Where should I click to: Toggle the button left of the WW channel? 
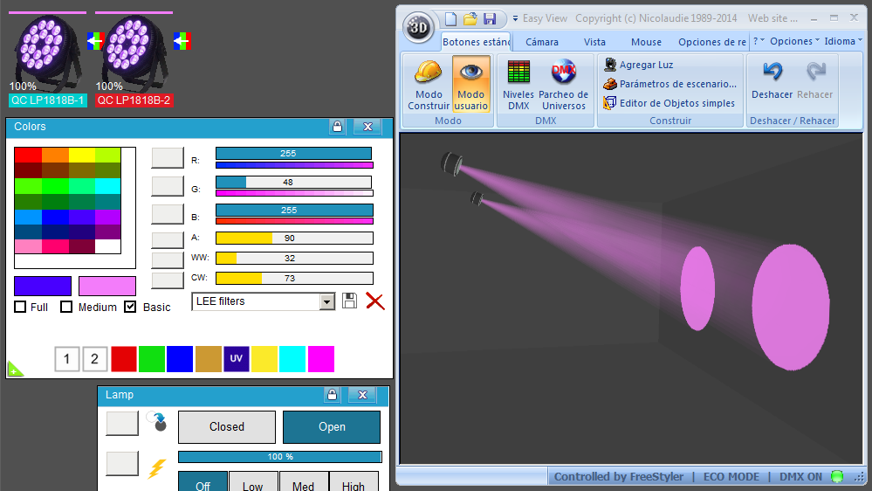point(168,260)
